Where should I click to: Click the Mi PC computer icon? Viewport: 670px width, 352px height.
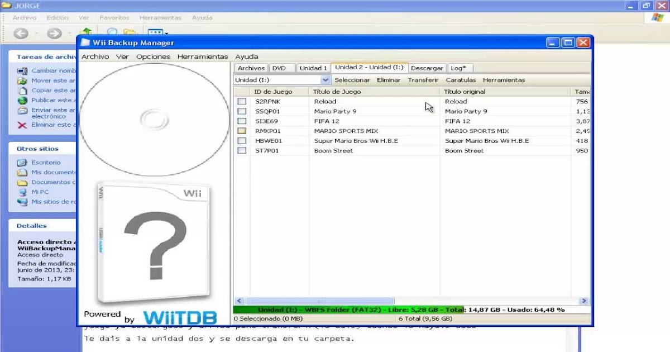[x=22, y=192]
